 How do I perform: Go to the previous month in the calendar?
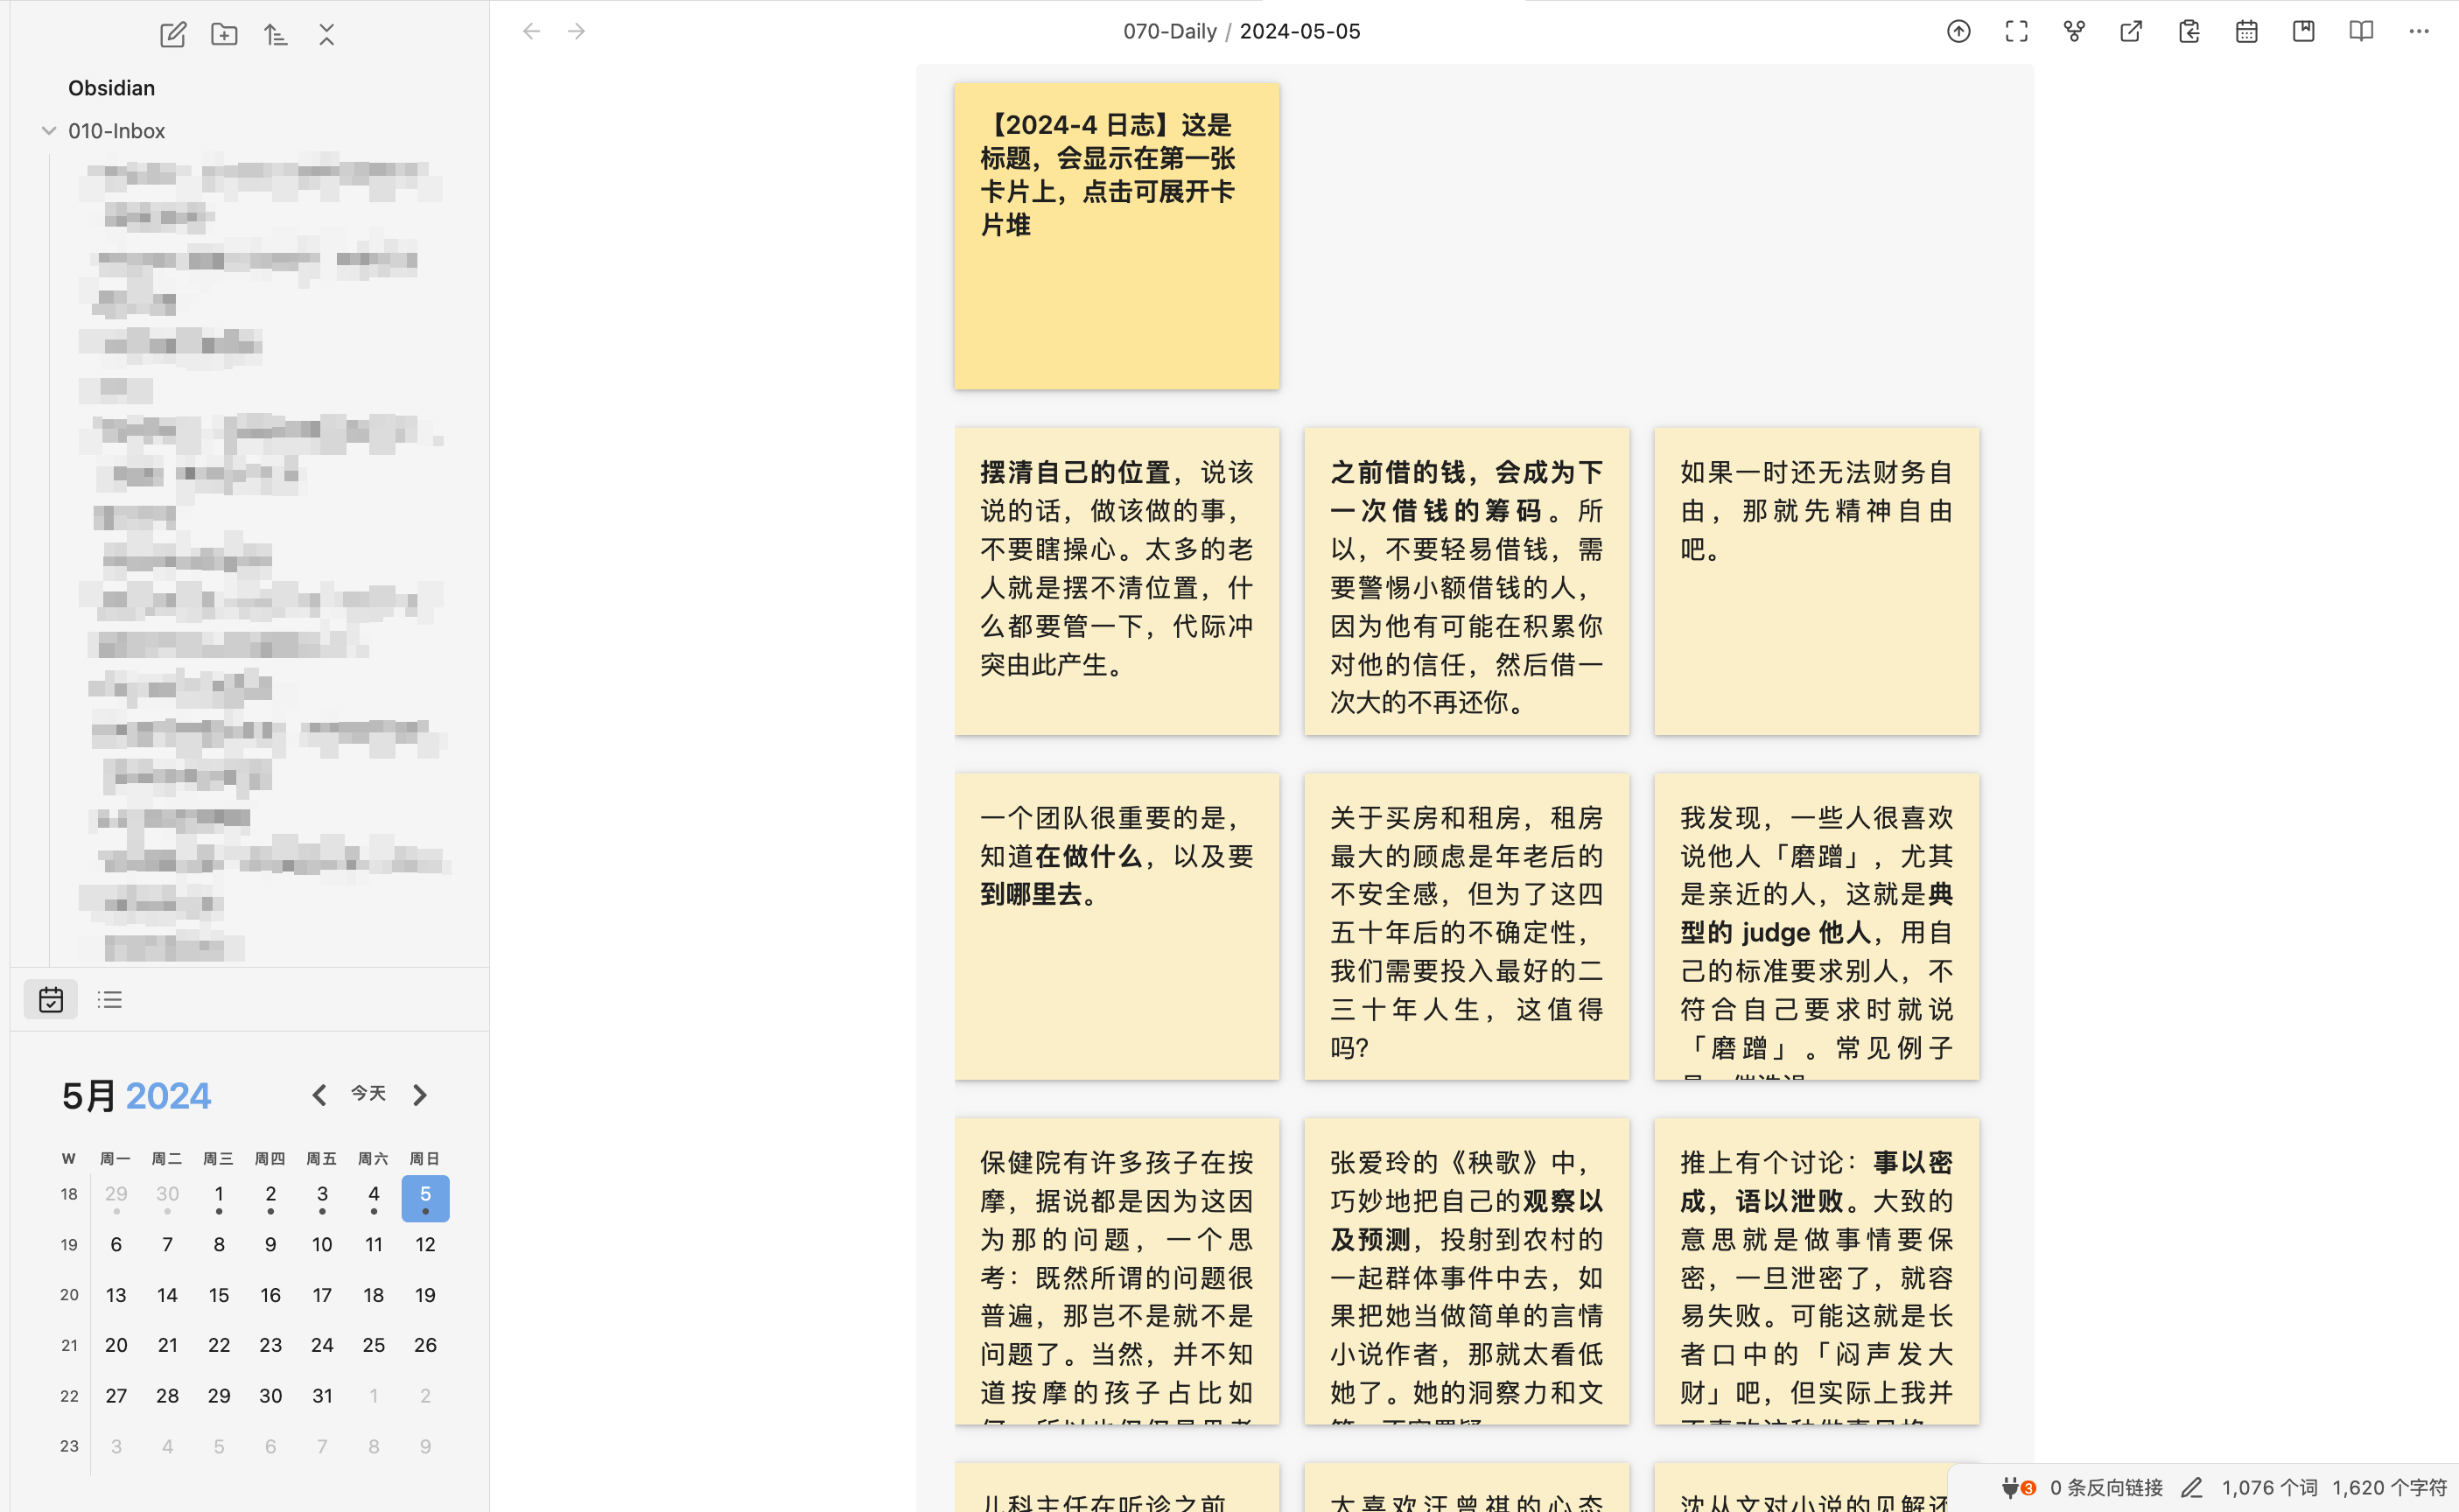pos(319,1095)
